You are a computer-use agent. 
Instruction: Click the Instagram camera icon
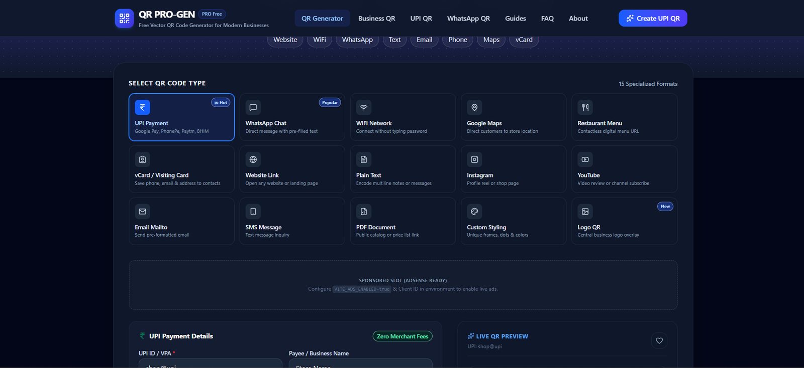474,159
